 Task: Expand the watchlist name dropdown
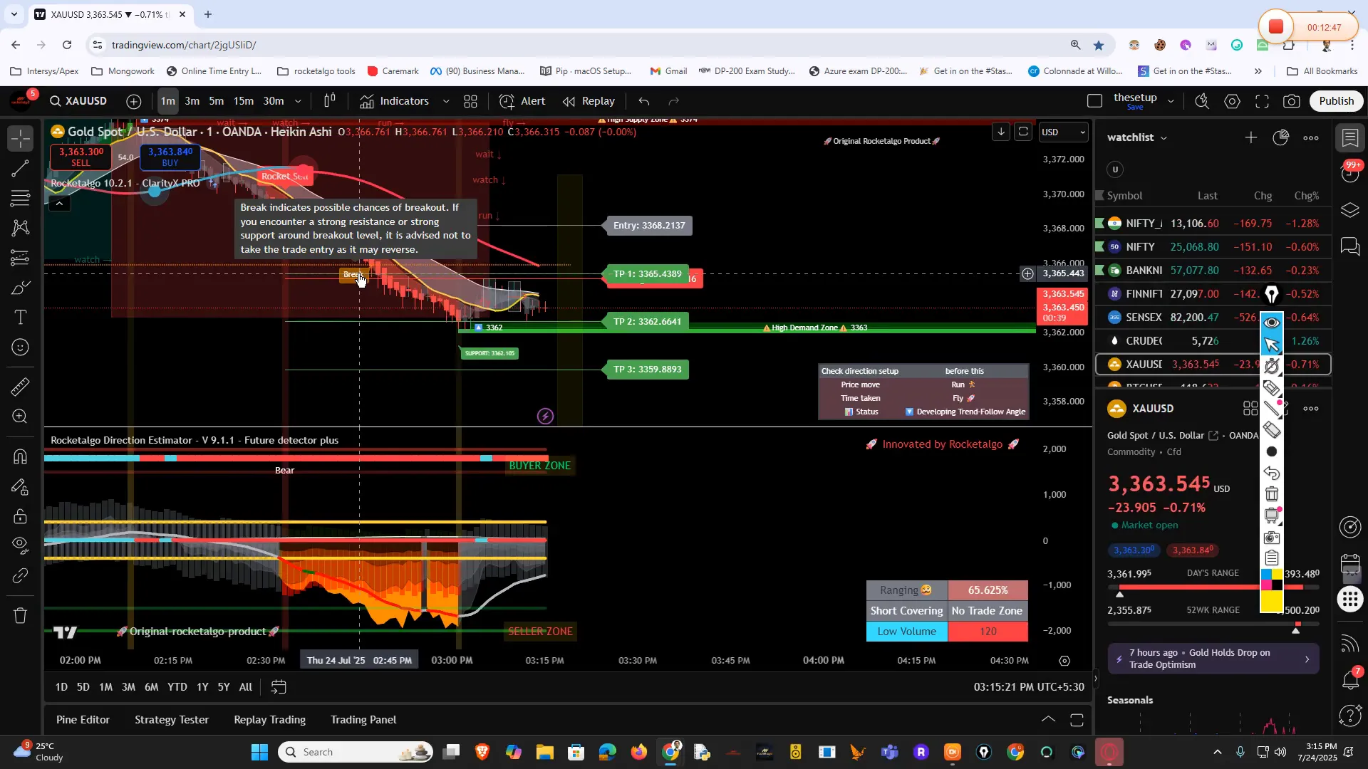click(1136, 137)
